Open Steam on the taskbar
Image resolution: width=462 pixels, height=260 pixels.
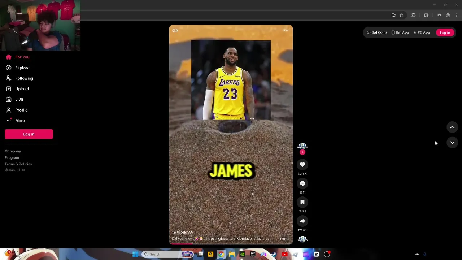pyautogui.click(x=274, y=254)
